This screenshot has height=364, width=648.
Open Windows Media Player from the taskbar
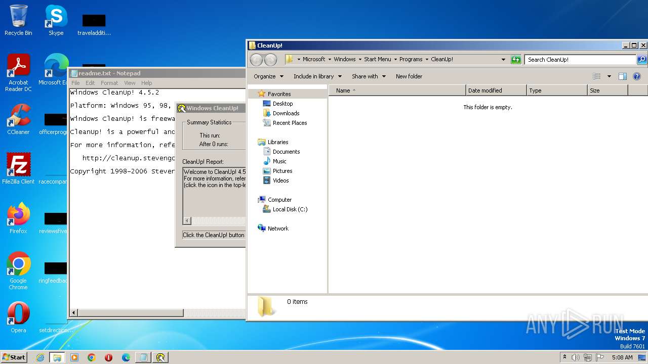pos(74,357)
